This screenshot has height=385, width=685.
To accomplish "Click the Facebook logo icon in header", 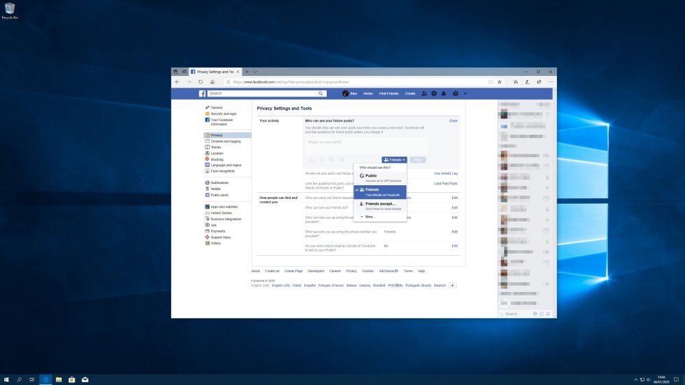I will (x=202, y=93).
